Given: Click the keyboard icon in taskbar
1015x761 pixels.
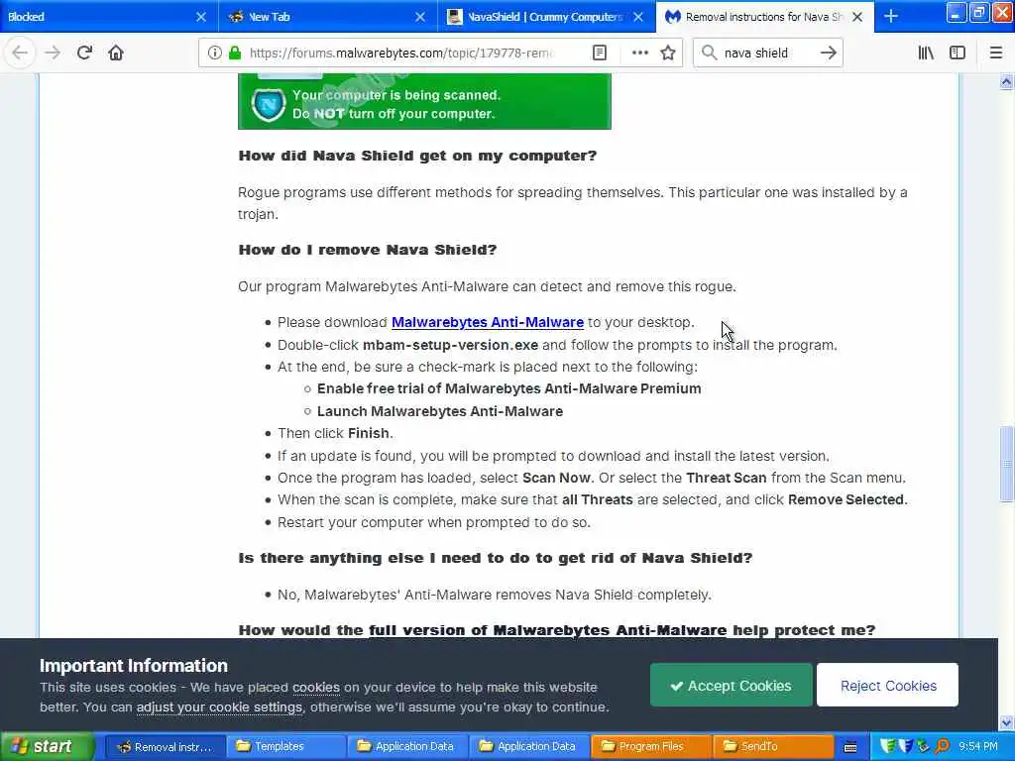Looking at the screenshot, I should tap(850, 747).
